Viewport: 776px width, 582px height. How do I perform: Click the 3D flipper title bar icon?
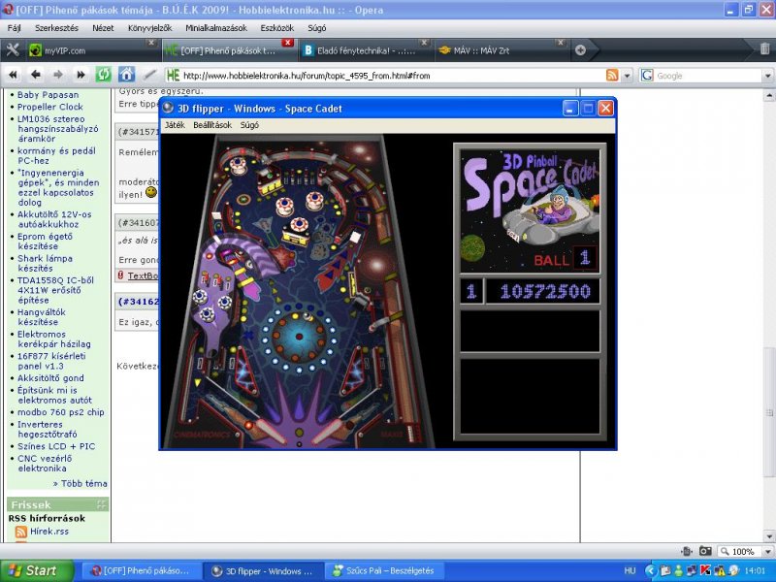[168, 108]
